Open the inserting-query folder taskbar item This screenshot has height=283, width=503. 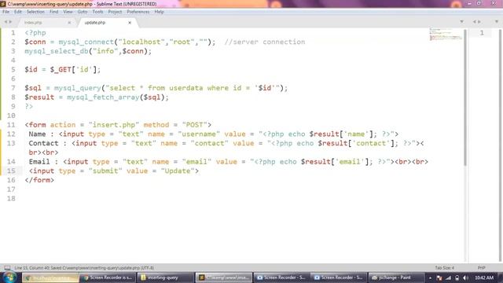(166, 277)
